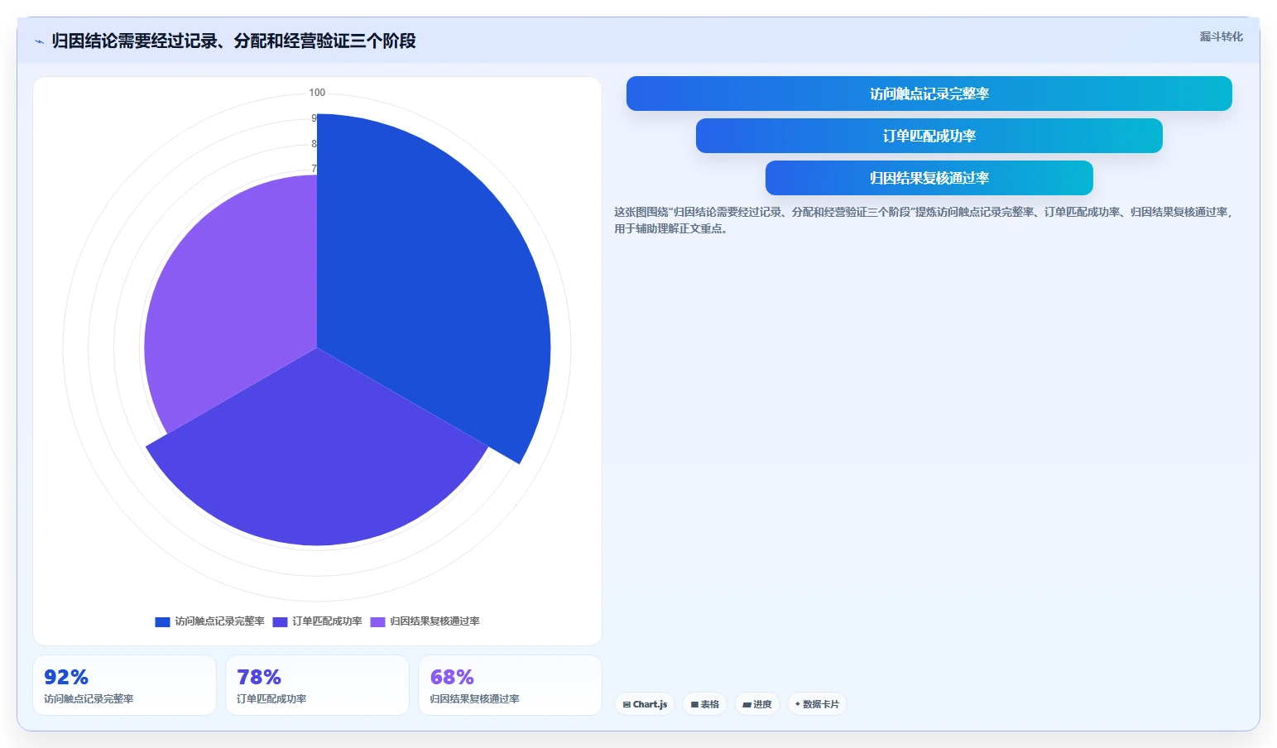1277x748 pixels.
Task: Open the 68% stat card
Action: [510, 685]
